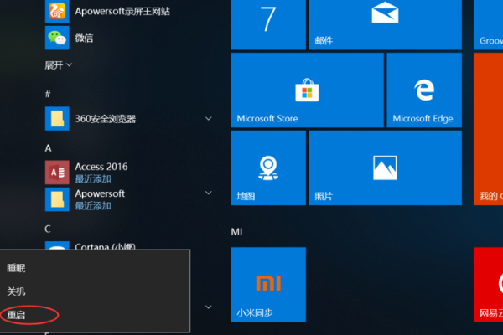
Task: Open the calendar tile showing 7
Action: pyautogui.click(x=268, y=24)
